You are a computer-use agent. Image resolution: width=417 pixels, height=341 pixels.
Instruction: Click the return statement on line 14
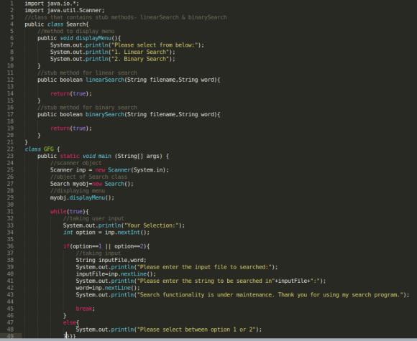pos(71,93)
